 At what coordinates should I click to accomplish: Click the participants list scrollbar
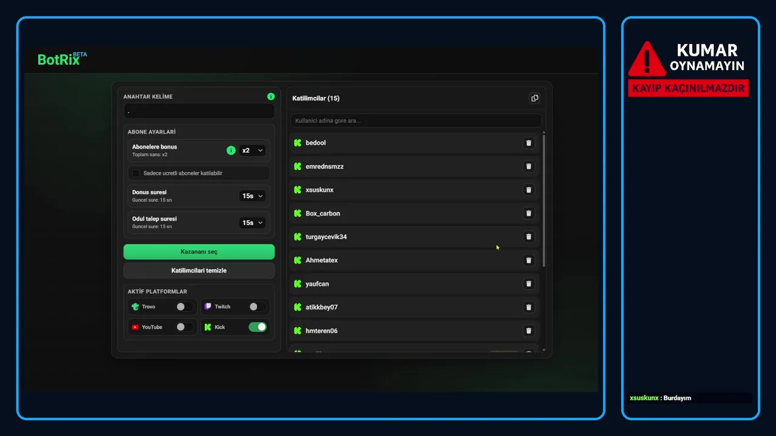pos(544,200)
